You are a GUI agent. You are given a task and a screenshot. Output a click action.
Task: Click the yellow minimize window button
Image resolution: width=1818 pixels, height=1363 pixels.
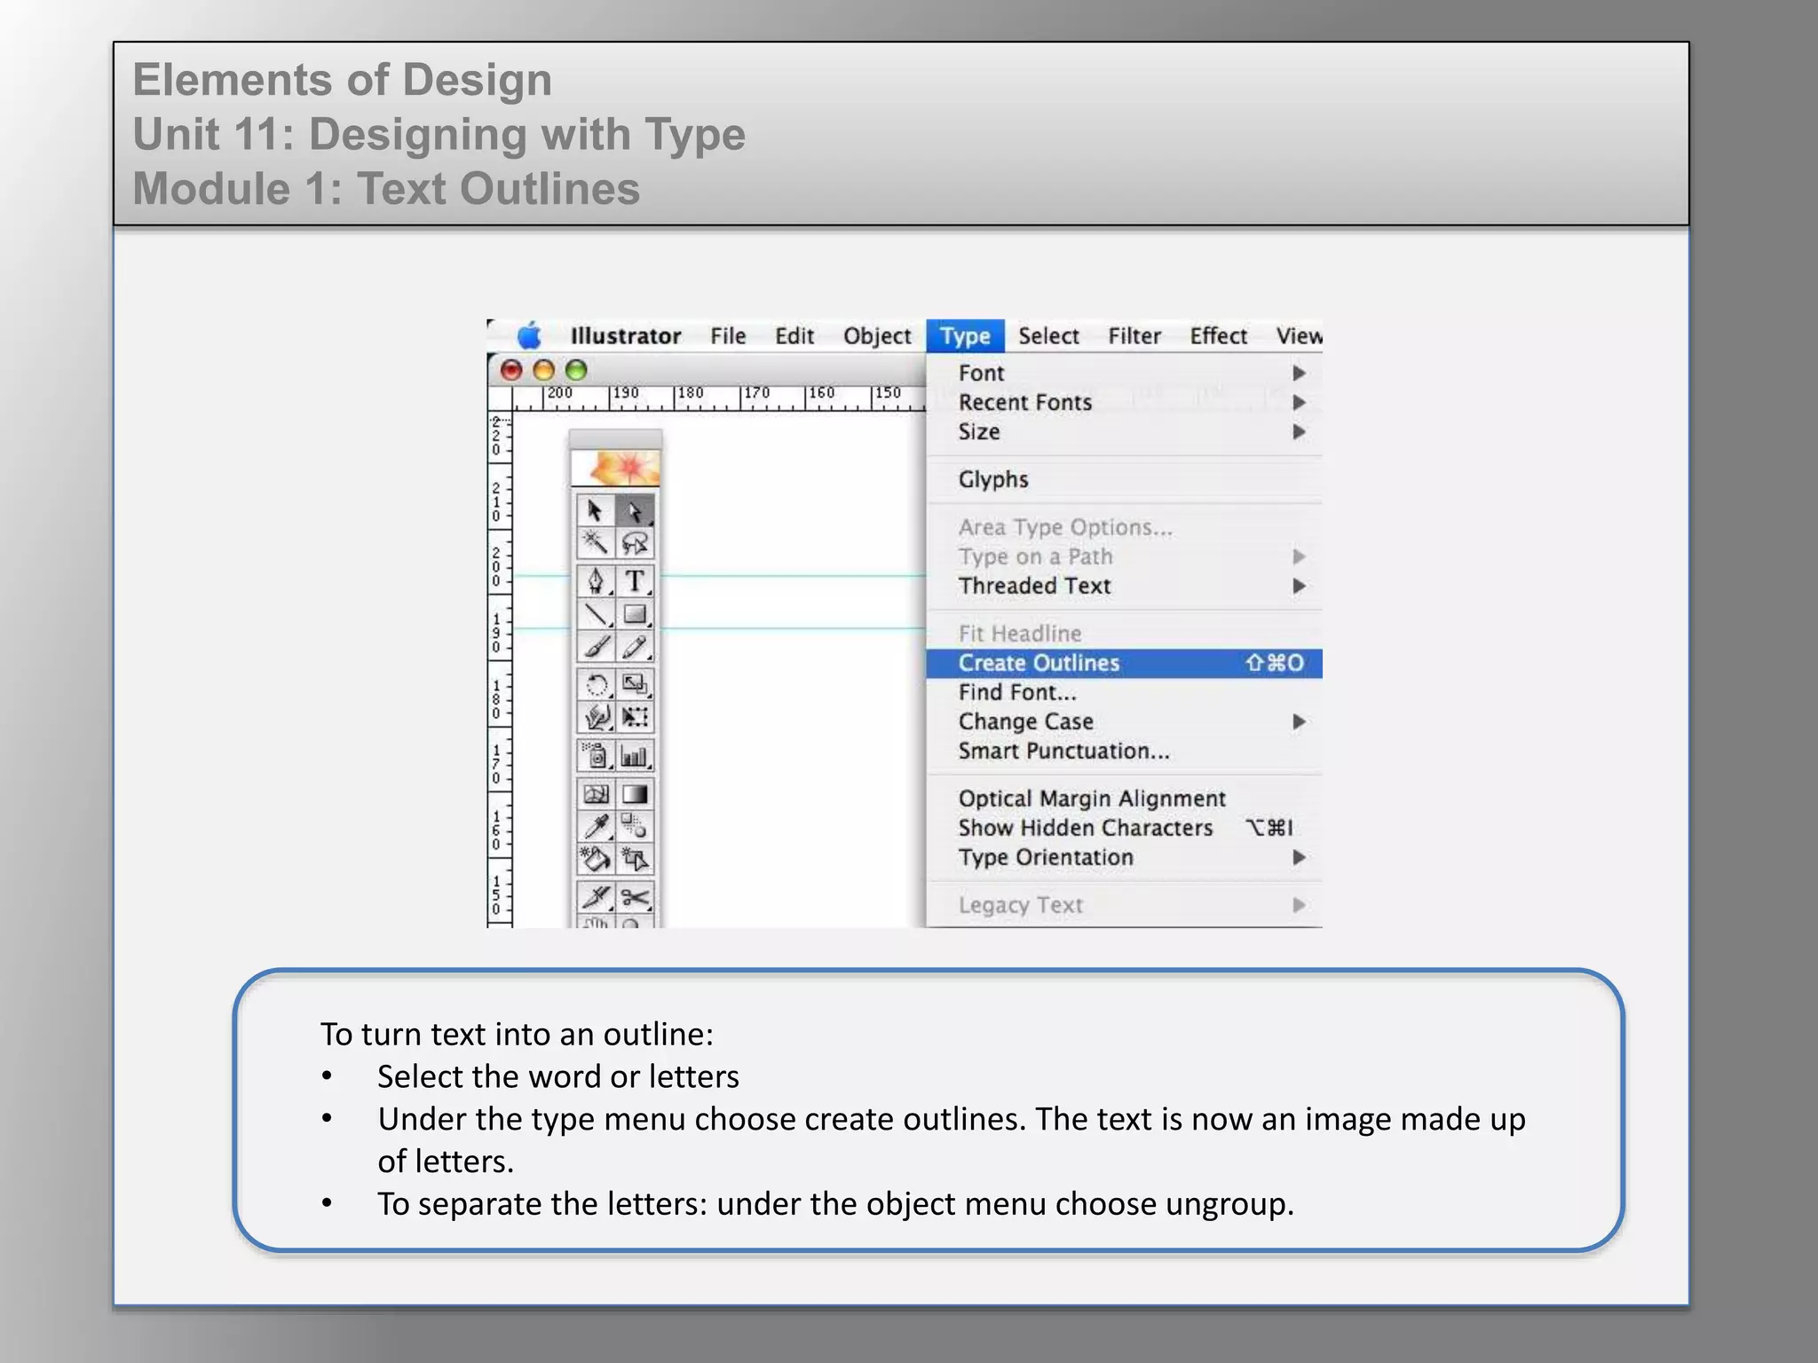[x=544, y=370]
